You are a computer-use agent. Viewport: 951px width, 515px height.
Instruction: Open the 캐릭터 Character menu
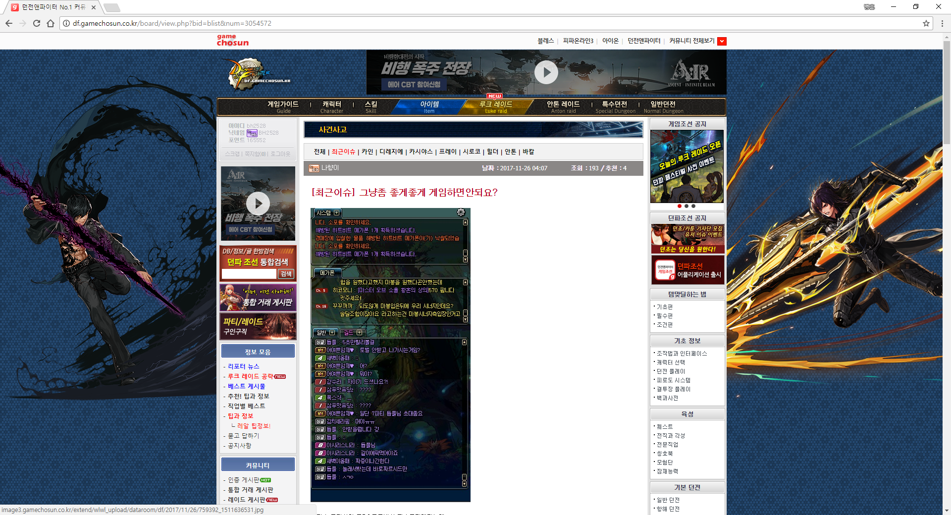[331, 106]
